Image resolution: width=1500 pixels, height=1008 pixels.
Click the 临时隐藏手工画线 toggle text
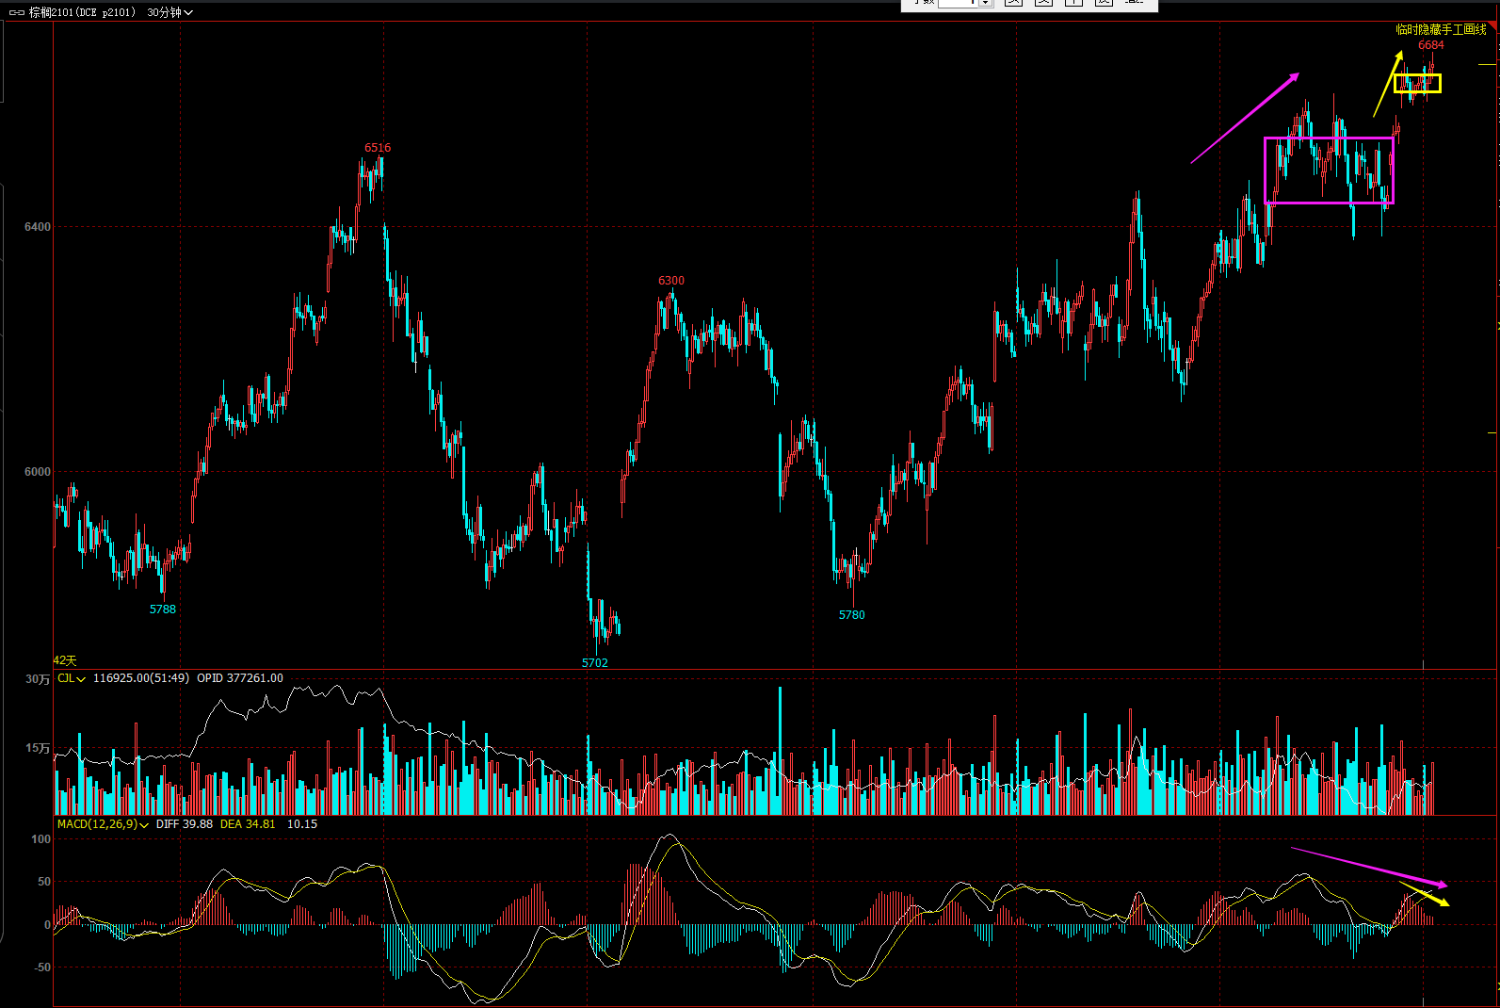point(1441,29)
